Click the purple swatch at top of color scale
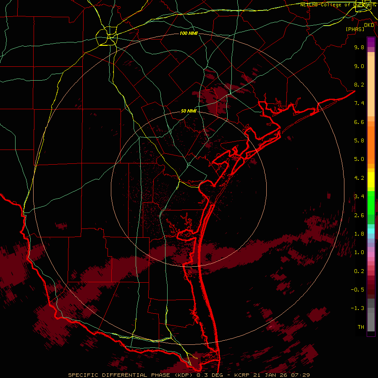 371,42
